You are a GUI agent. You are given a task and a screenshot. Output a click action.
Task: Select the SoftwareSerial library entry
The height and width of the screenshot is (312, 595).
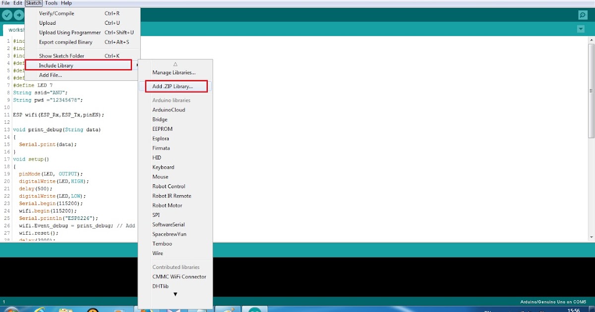click(169, 224)
